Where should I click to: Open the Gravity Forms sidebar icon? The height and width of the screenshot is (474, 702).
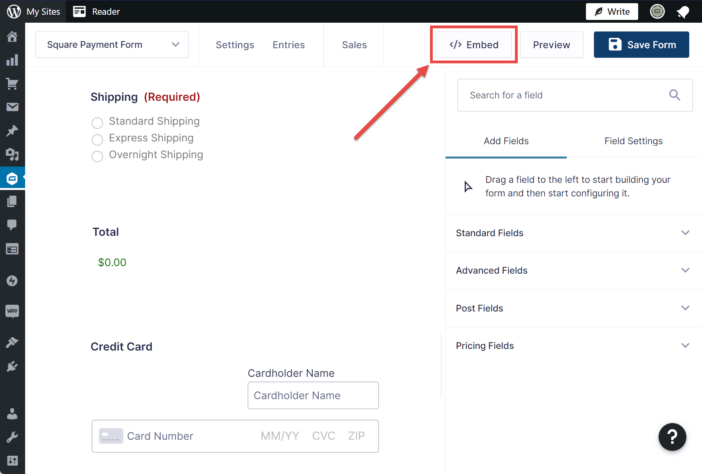pyautogui.click(x=12, y=178)
